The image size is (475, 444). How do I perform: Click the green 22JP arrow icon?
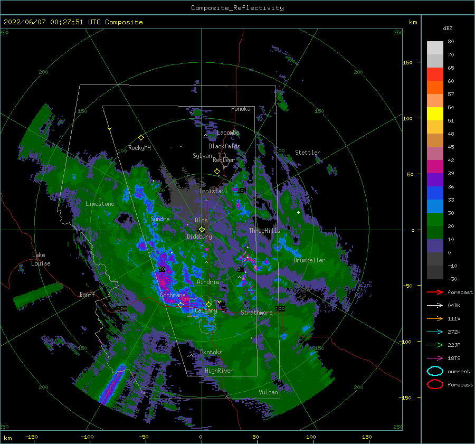pos(435,345)
